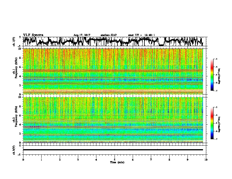
Task: Click the lower ch.2 color scale bar
Action: click(212, 123)
